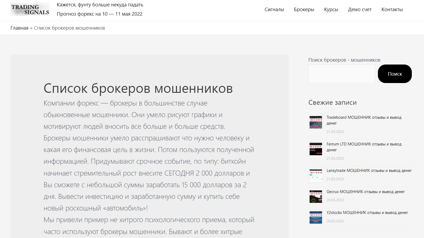This screenshot has width=424, height=238.
Task: Click 'Список брокеров мошенников' breadcrumb text
Action: pyautogui.click(x=69, y=28)
